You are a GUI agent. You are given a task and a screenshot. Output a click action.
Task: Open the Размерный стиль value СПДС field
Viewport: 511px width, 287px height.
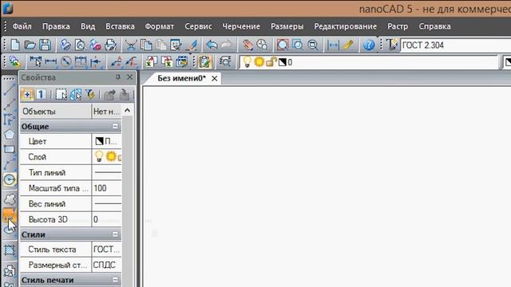click(x=106, y=265)
